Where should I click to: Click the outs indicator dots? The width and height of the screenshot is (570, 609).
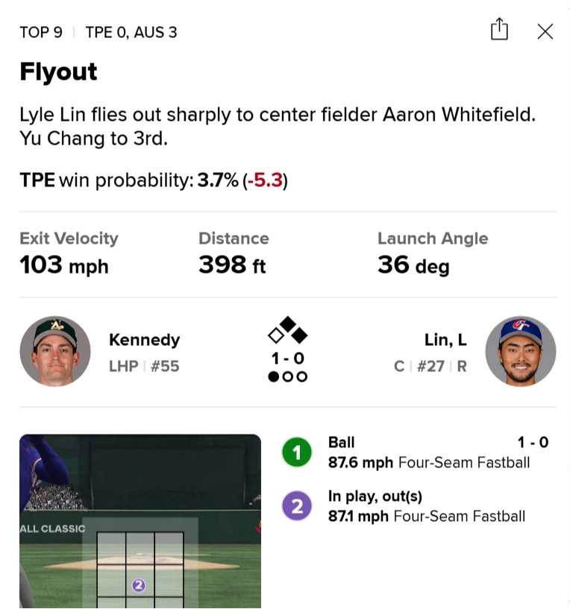(287, 376)
